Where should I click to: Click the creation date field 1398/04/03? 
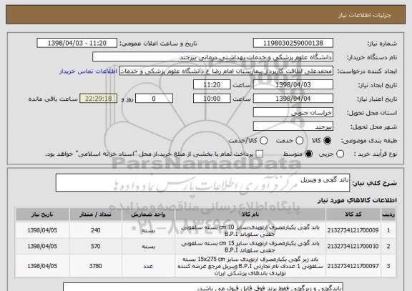(x=293, y=85)
